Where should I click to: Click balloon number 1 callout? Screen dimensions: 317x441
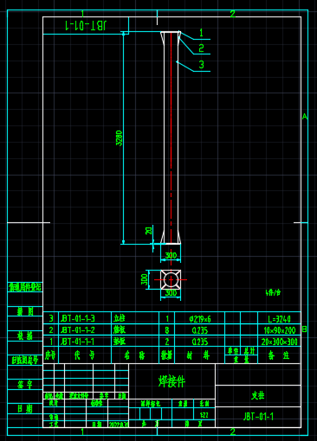point(201,33)
